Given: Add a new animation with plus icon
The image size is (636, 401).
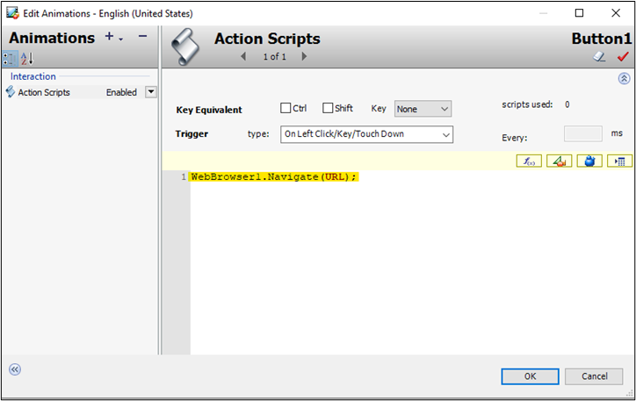Looking at the screenshot, I should (109, 37).
